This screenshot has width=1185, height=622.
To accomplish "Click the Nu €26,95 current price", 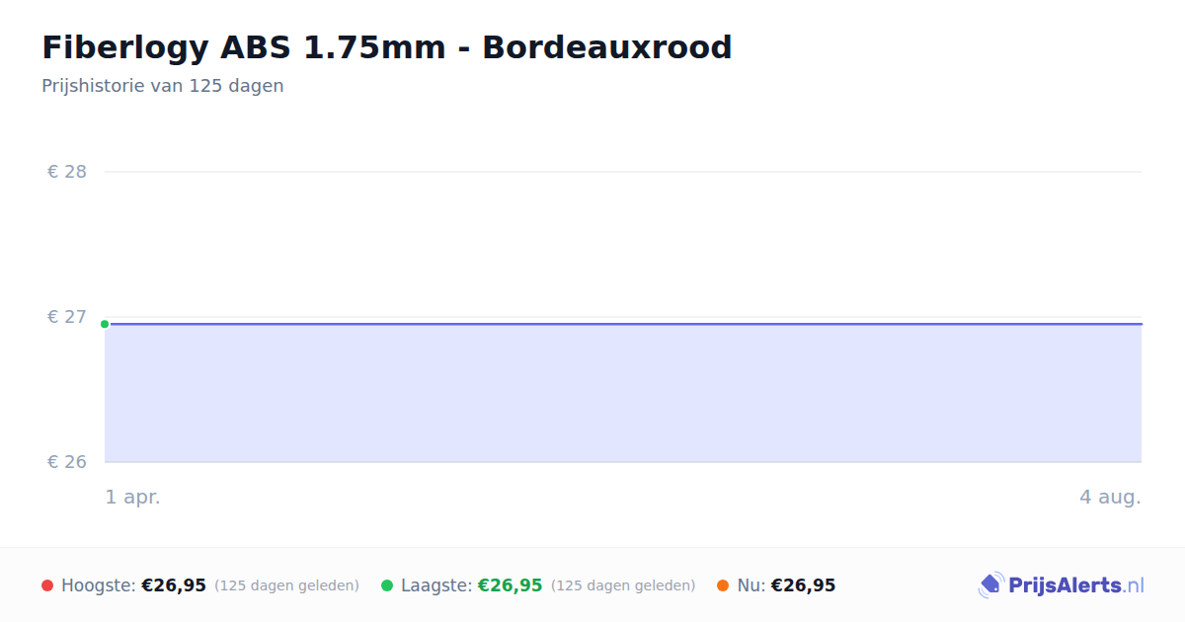I will [803, 585].
